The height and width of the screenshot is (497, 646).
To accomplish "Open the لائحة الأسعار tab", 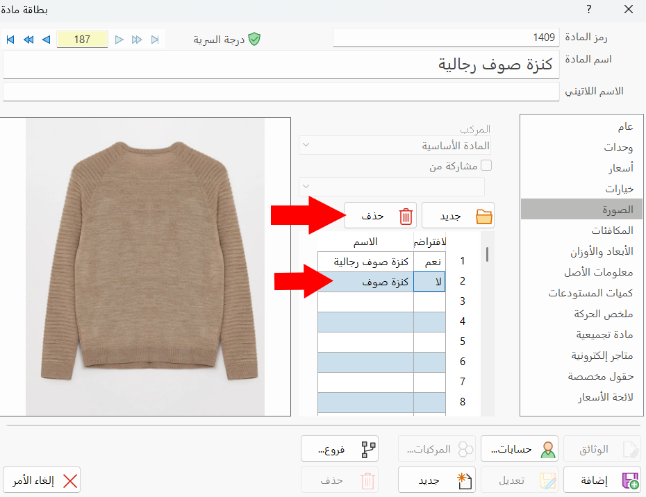I will point(581,397).
